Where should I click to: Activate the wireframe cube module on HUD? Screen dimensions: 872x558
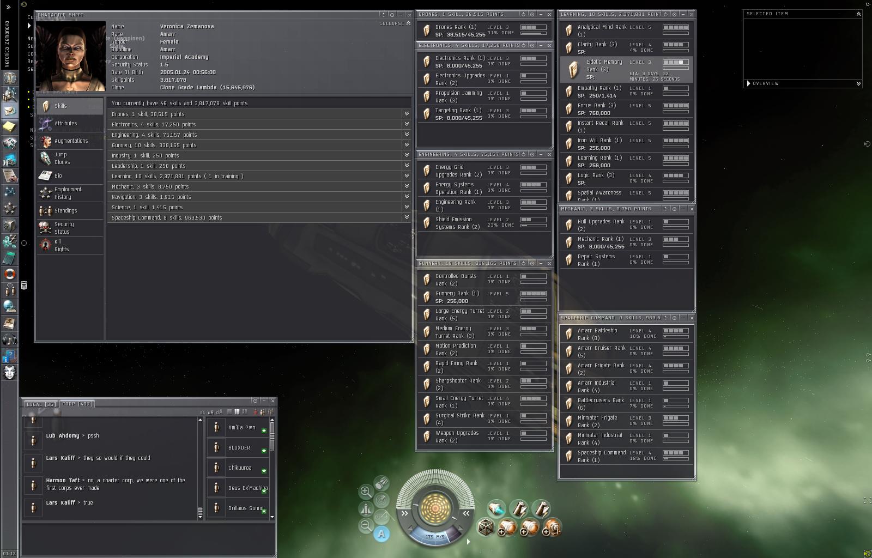point(486,527)
